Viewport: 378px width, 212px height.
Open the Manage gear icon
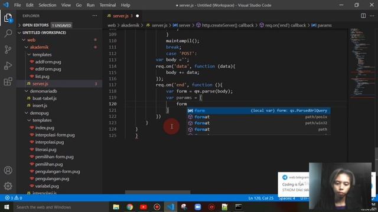(8, 186)
